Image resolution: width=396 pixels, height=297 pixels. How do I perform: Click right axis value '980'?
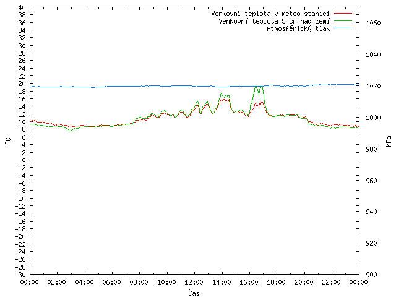coord(371,149)
